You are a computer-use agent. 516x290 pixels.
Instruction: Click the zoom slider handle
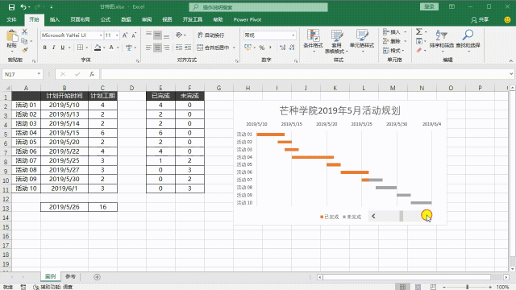[x=468, y=287]
